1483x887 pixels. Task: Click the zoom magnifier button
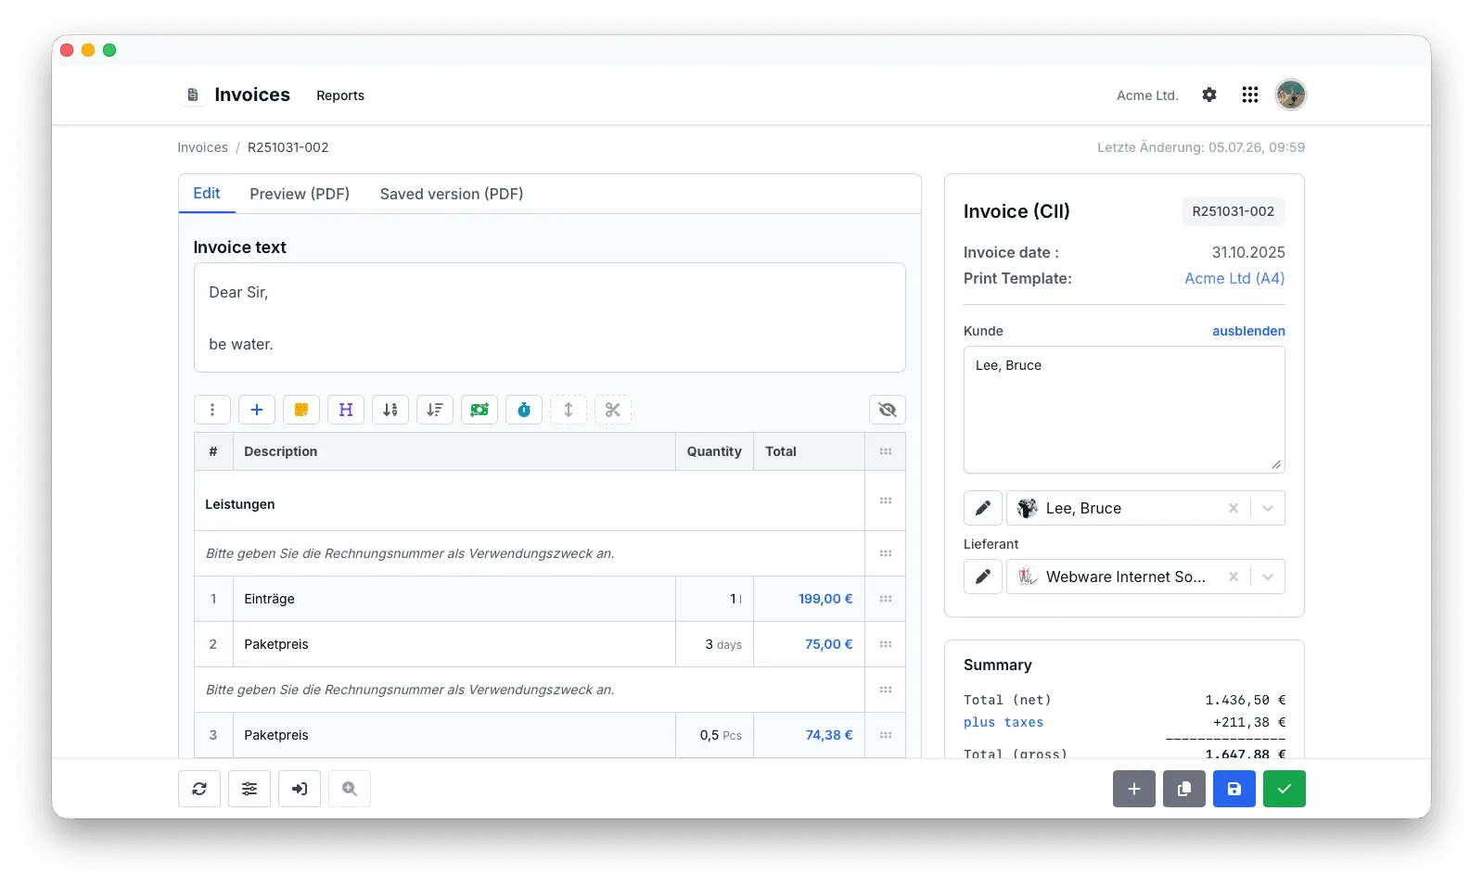pyautogui.click(x=350, y=789)
